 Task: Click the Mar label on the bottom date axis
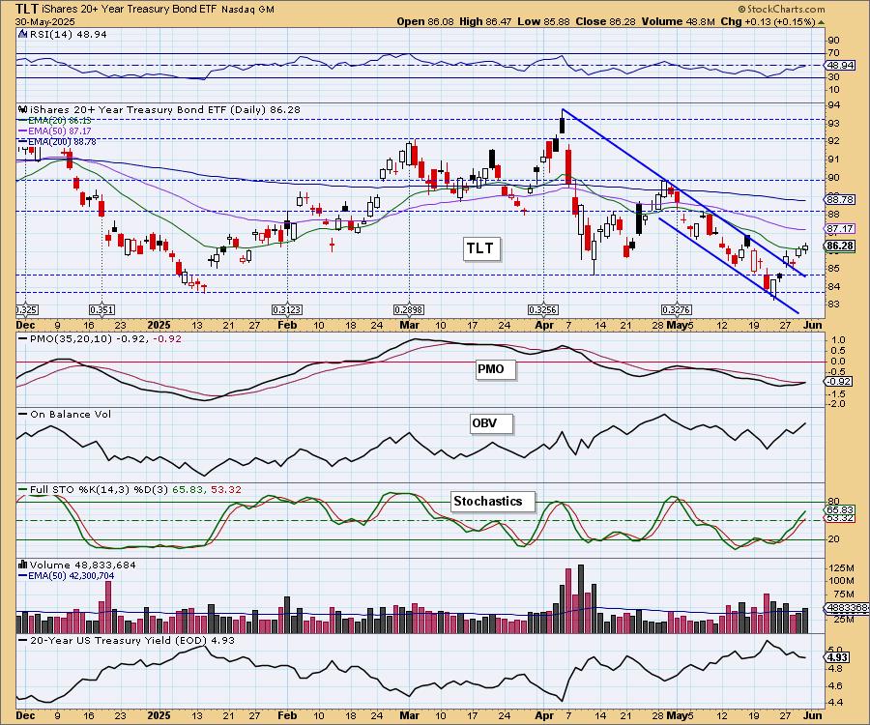(409, 715)
